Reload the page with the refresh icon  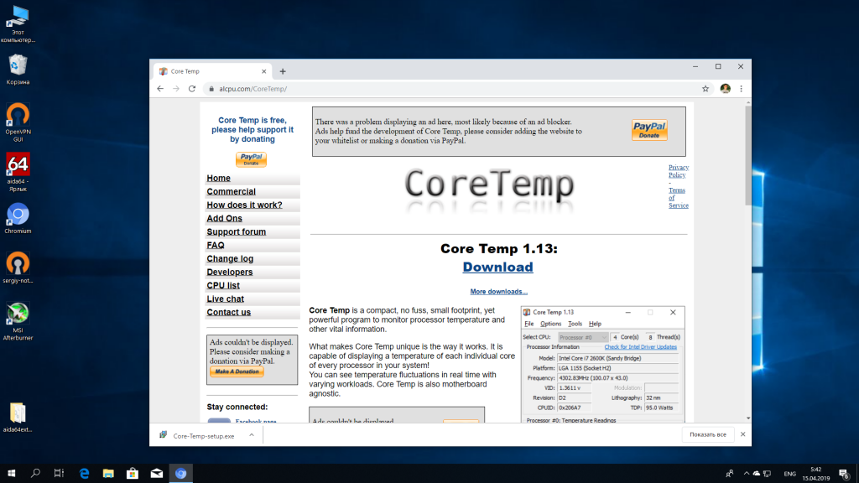[192, 89]
